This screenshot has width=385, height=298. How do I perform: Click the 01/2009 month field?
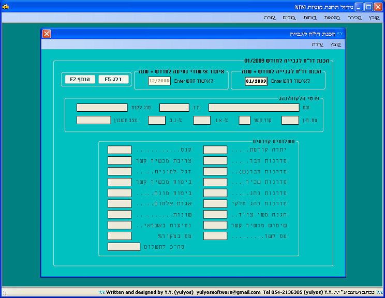click(256, 81)
